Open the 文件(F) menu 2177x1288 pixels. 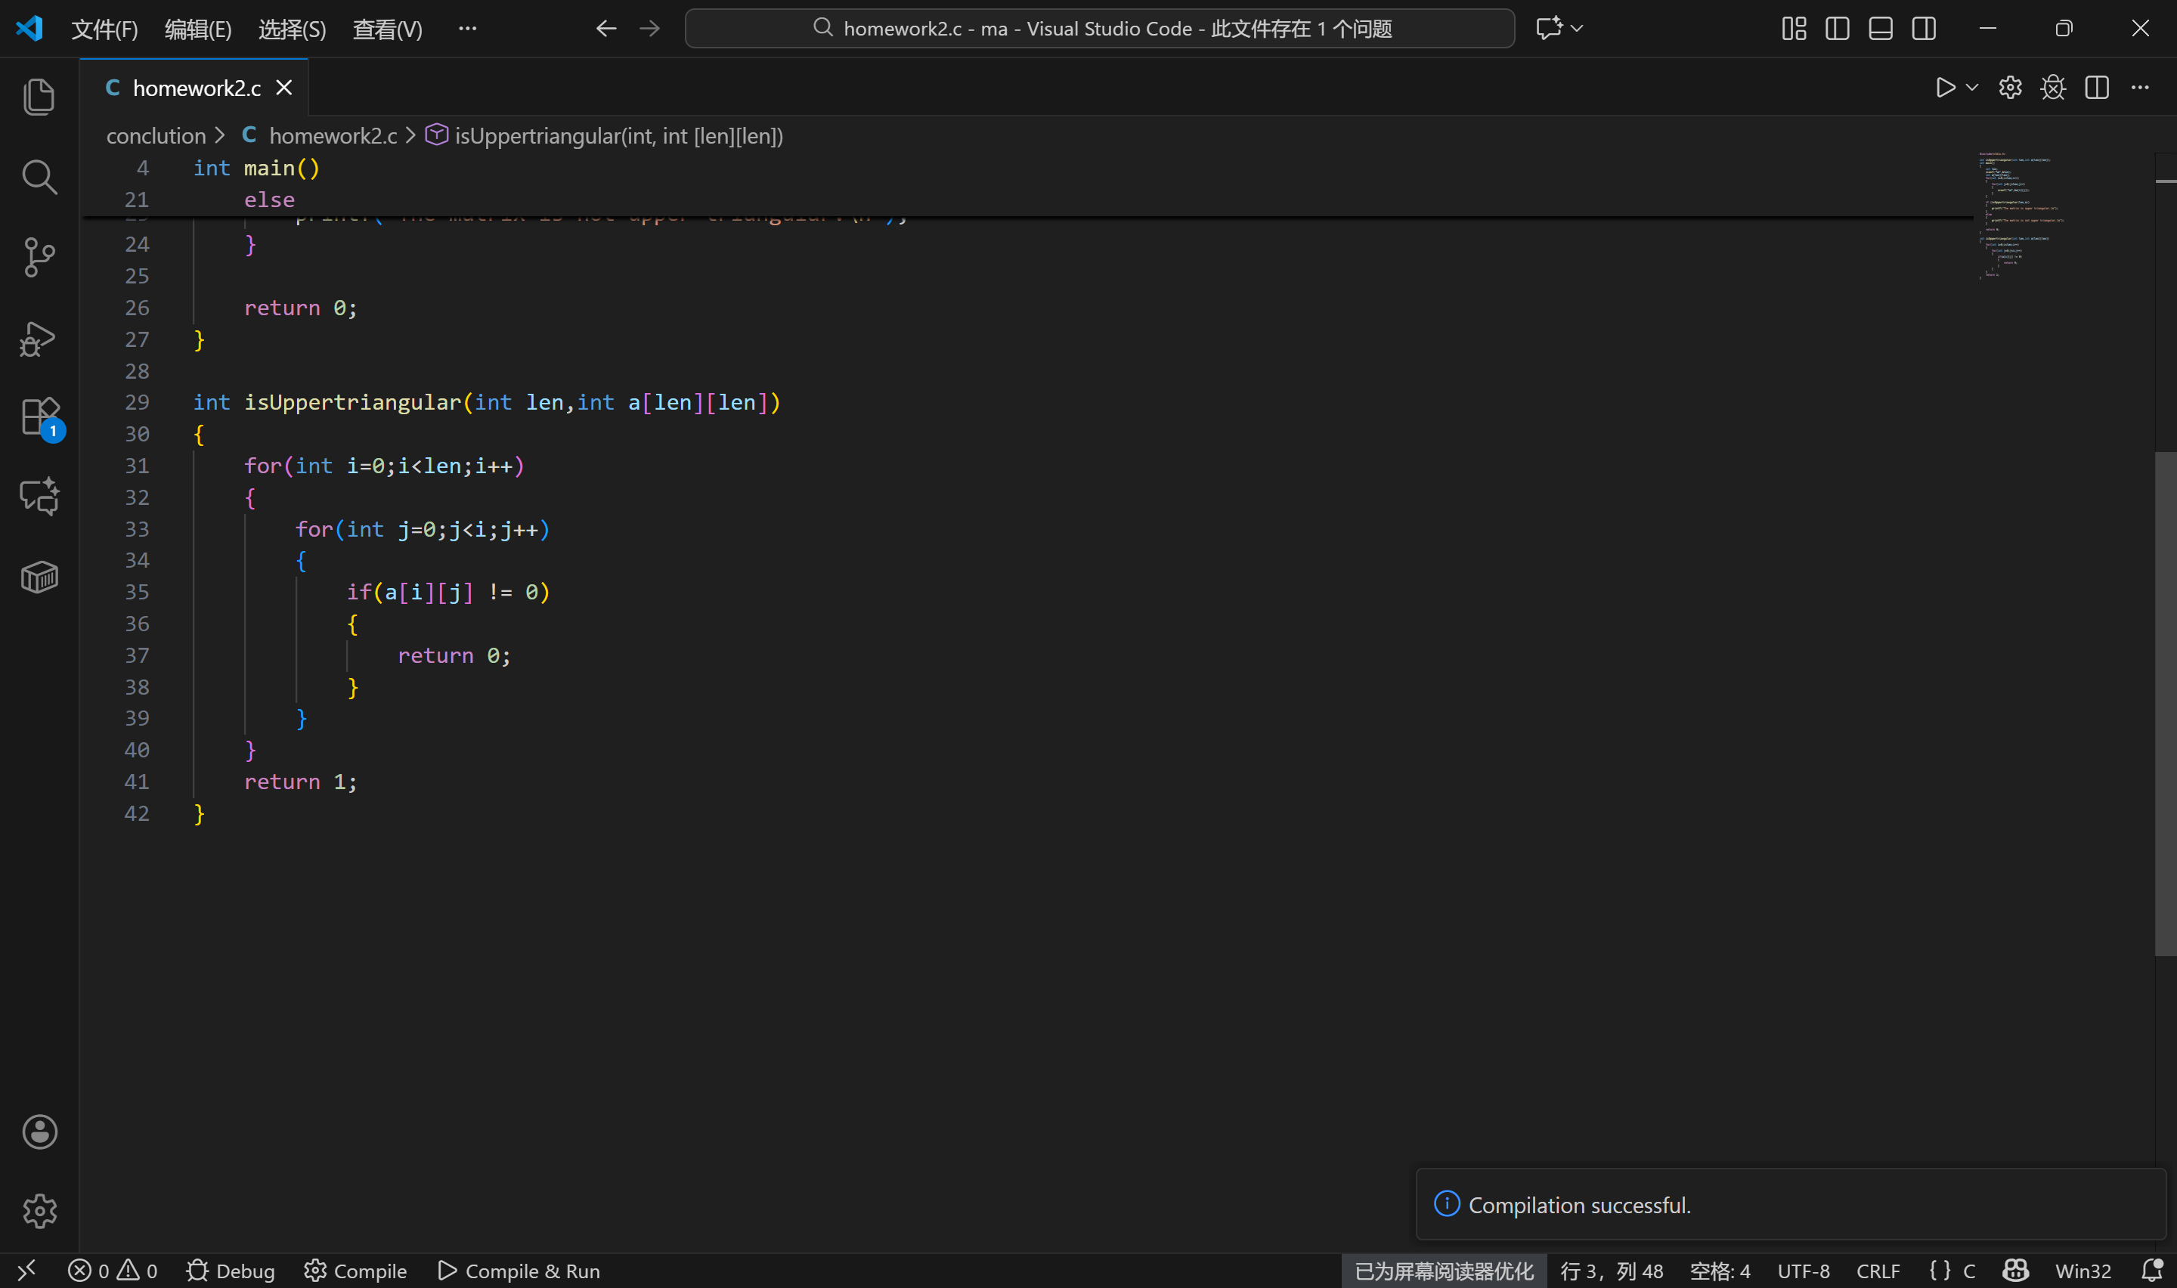pyautogui.click(x=104, y=29)
